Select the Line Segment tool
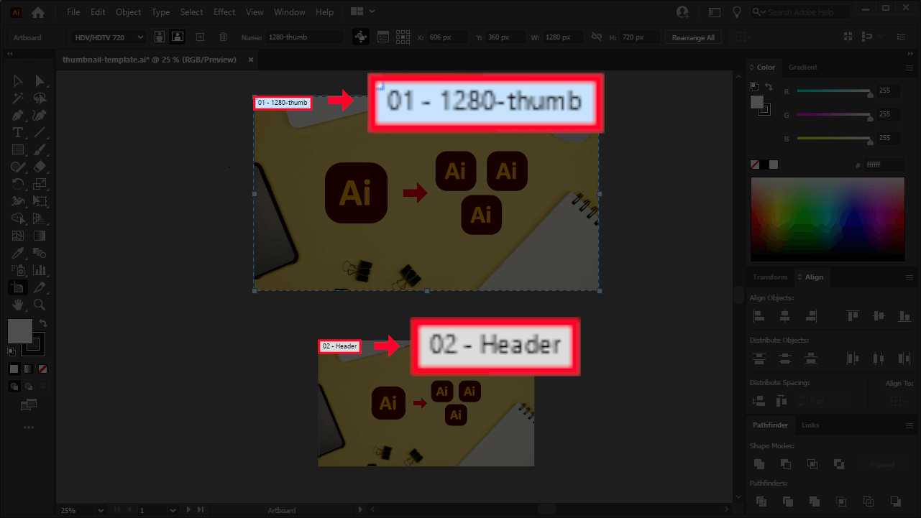 [x=40, y=132]
